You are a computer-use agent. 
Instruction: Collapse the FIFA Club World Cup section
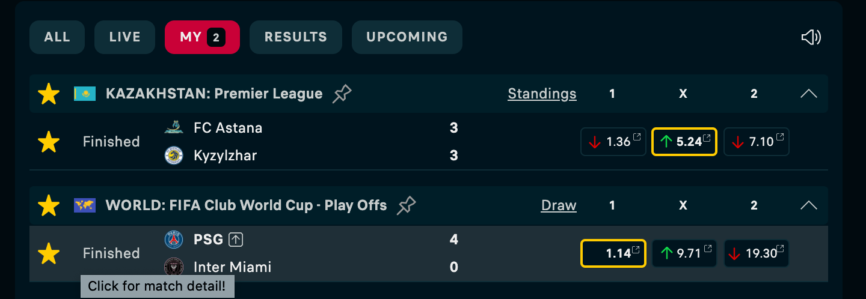pos(809,205)
